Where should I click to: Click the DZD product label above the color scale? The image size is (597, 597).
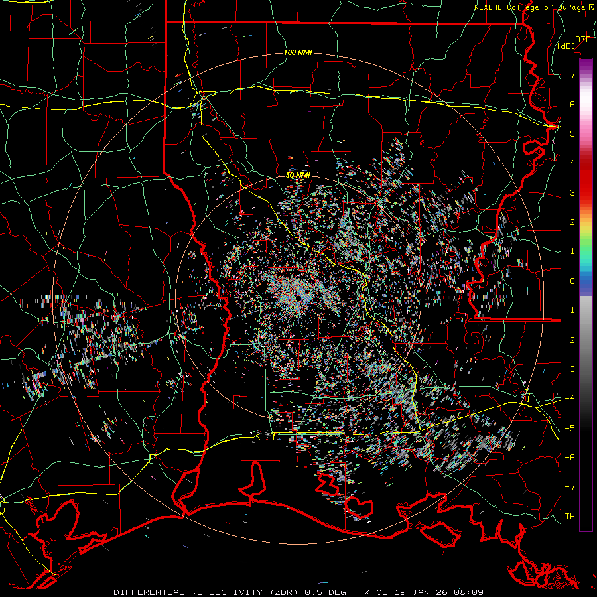point(582,40)
